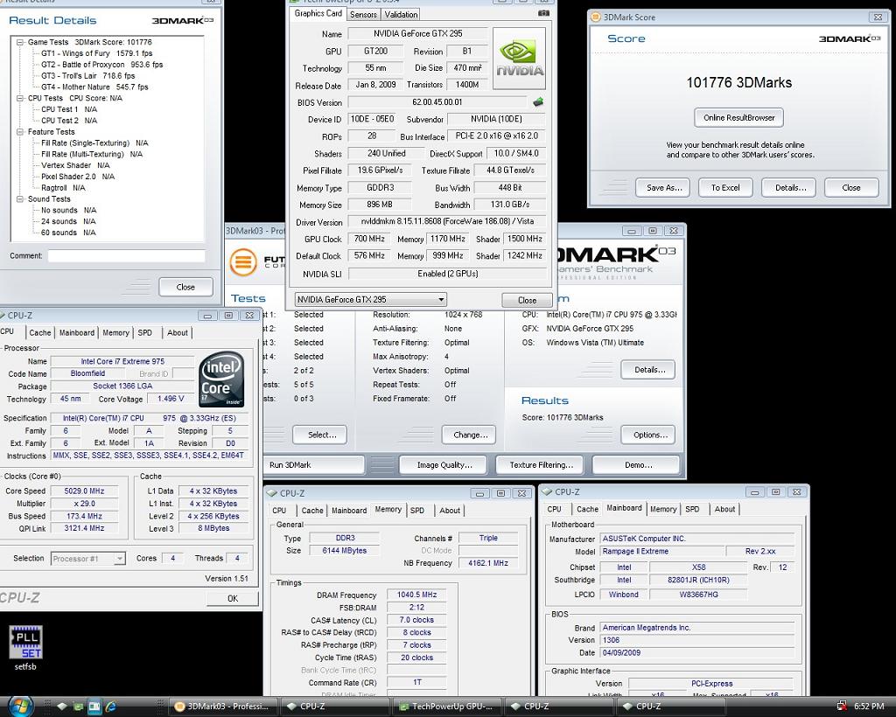Open the Windows Start orb
896x717 pixels.
[x=21, y=707]
